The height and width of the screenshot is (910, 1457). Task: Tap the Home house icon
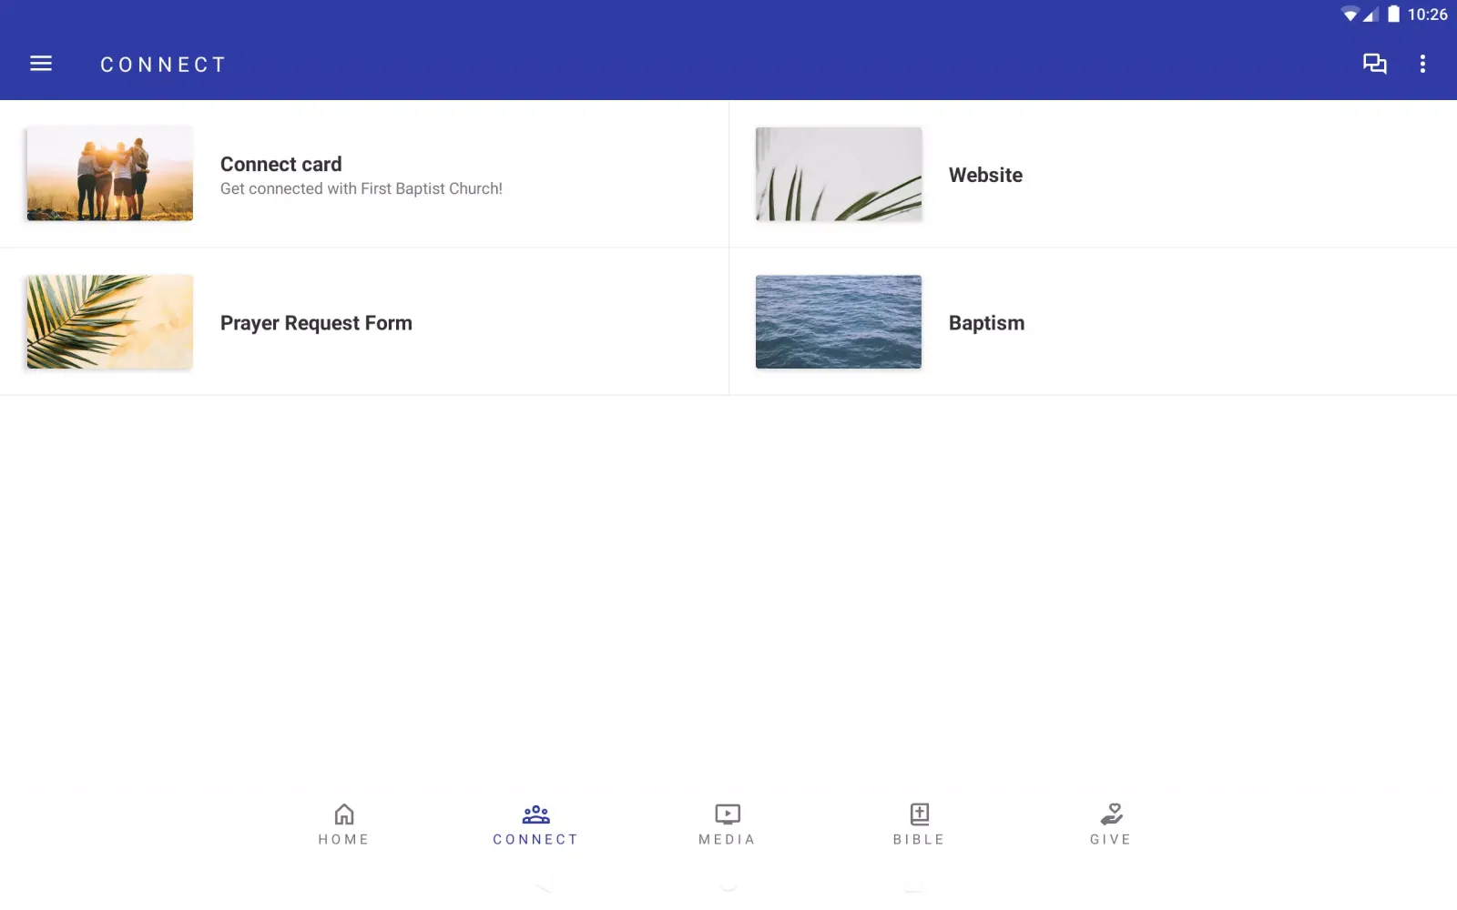click(344, 814)
